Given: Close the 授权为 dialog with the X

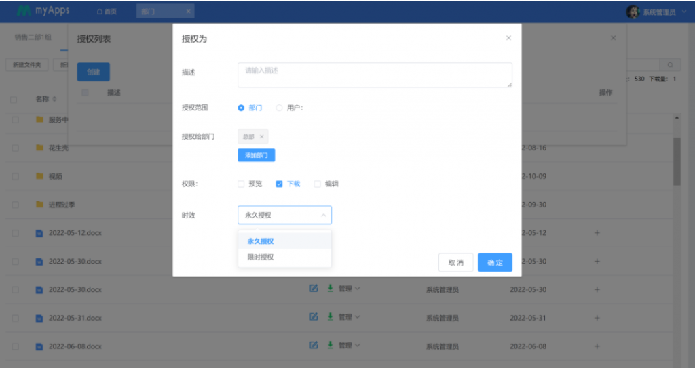Looking at the screenshot, I should tap(508, 38).
